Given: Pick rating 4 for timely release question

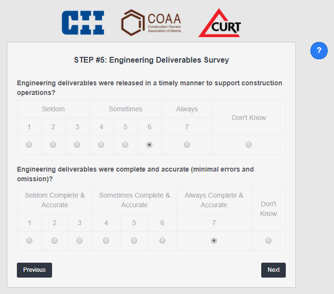Looking at the screenshot, I should [101, 145].
